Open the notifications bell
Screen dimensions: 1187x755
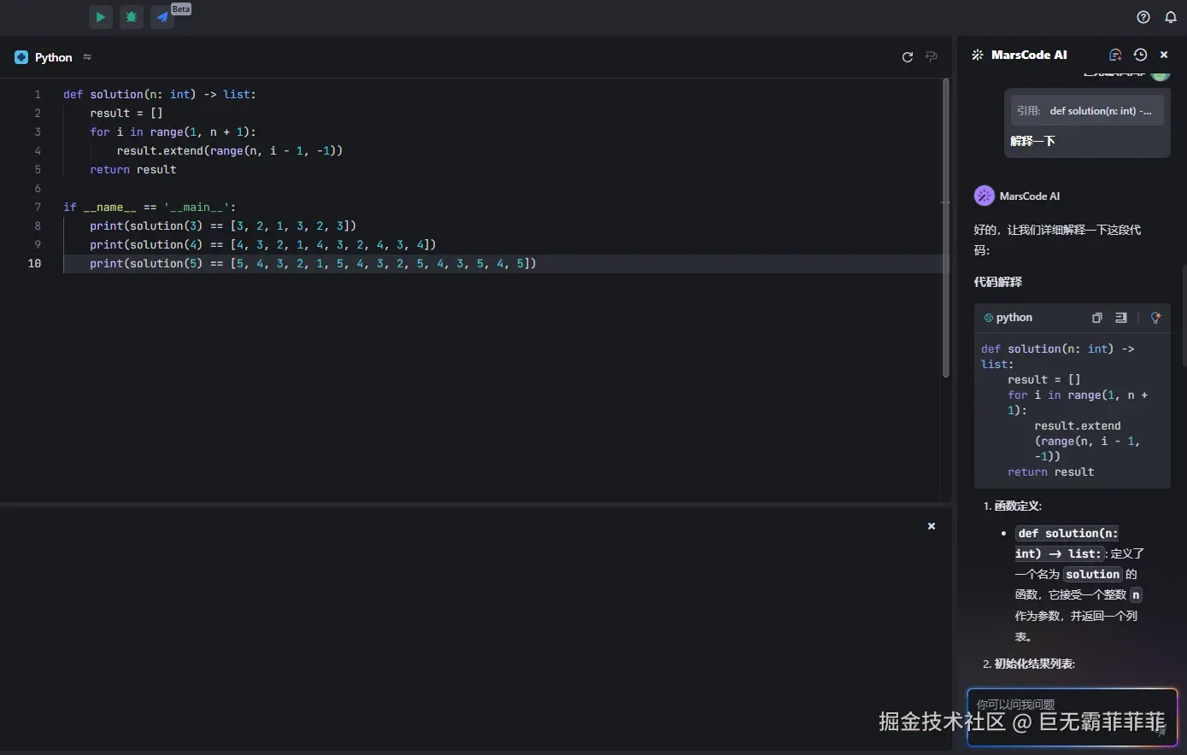tap(1170, 16)
